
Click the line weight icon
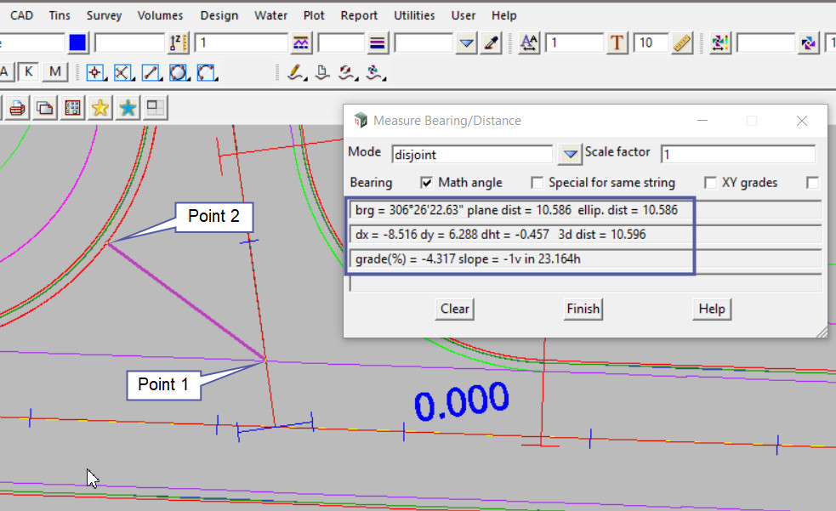click(x=378, y=43)
